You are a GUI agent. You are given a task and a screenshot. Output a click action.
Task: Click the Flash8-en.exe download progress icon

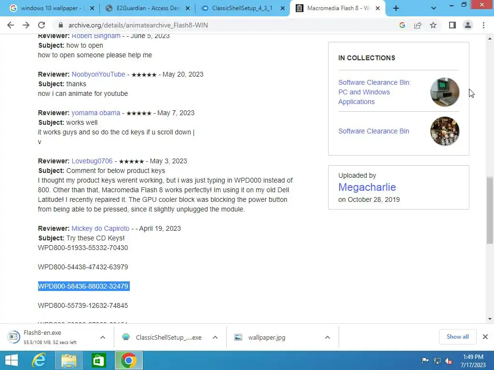pyautogui.click(x=14, y=337)
